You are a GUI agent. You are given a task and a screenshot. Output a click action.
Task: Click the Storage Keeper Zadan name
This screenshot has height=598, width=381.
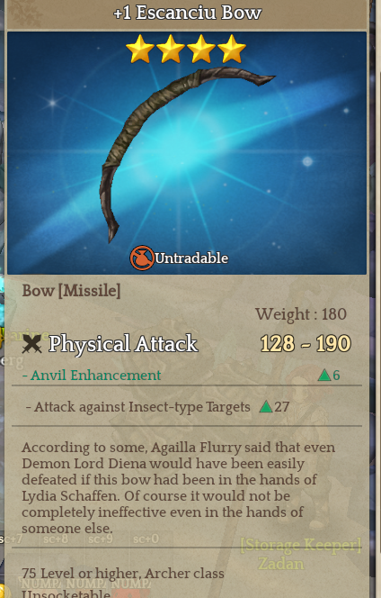pyautogui.click(x=300, y=554)
